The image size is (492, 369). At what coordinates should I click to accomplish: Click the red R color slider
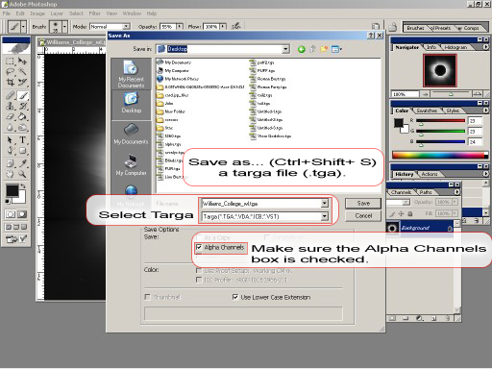coord(440,121)
